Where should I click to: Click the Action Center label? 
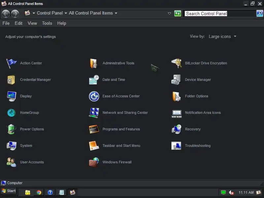(x=31, y=63)
